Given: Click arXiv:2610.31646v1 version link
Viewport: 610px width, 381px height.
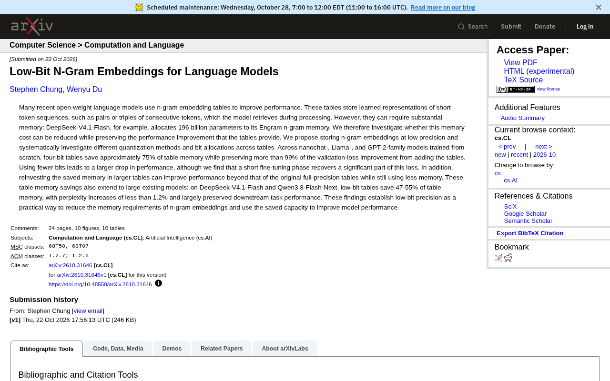Looking at the screenshot, I should (81, 275).
